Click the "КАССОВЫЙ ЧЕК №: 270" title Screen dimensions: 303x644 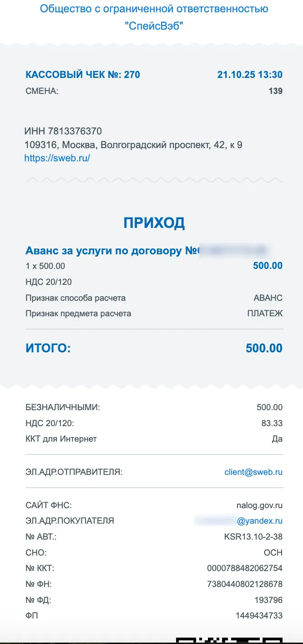pos(83,75)
